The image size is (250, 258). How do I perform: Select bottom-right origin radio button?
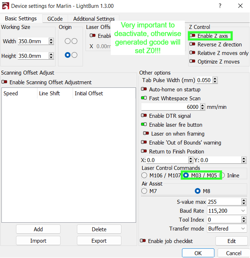tap(74, 55)
